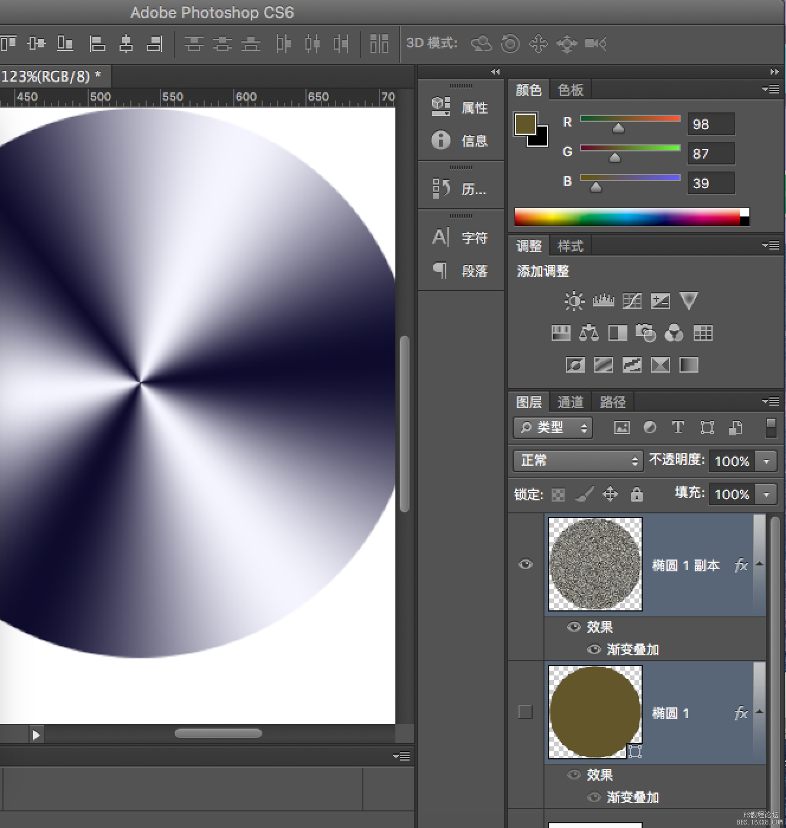The height and width of the screenshot is (828, 786).
Task: Click distribute right edges icon
Action: pyautogui.click(x=341, y=43)
